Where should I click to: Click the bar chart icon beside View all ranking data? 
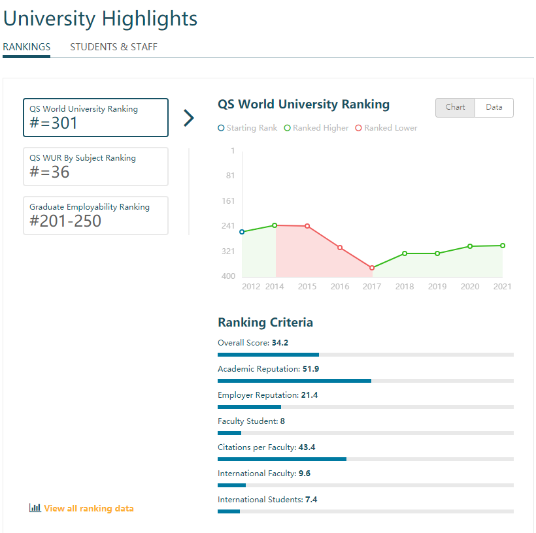point(35,508)
